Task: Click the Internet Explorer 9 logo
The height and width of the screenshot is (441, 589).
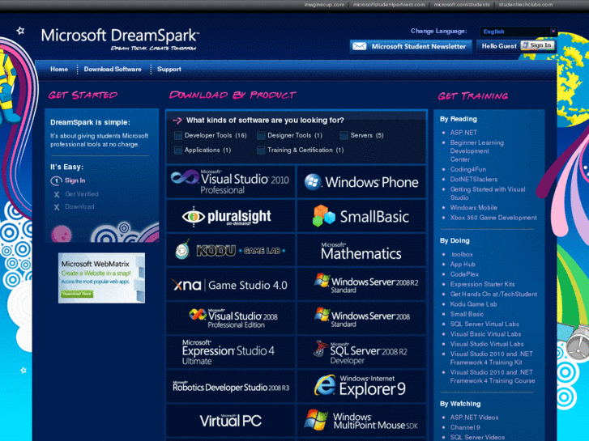Action: [x=361, y=386]
